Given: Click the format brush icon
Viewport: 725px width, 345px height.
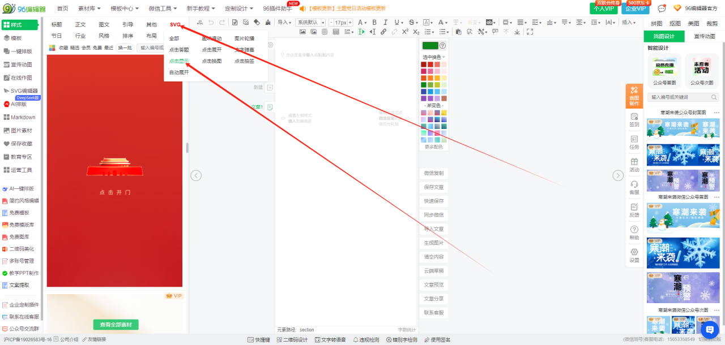Looking at the screenshot, I should (x=268, y=23).
